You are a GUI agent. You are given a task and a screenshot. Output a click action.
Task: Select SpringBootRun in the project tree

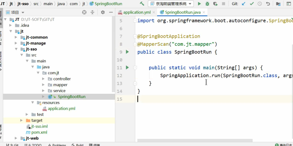click(72, 97)
